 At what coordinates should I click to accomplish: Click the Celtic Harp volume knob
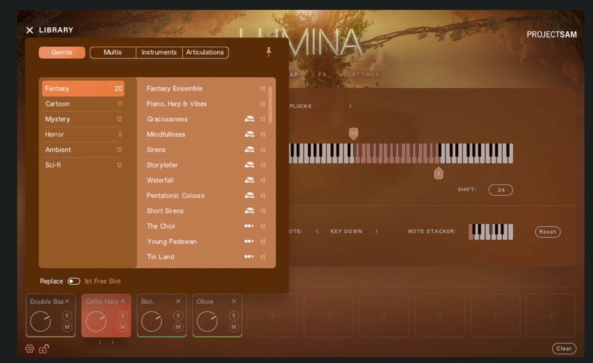(x=96, y=322)
